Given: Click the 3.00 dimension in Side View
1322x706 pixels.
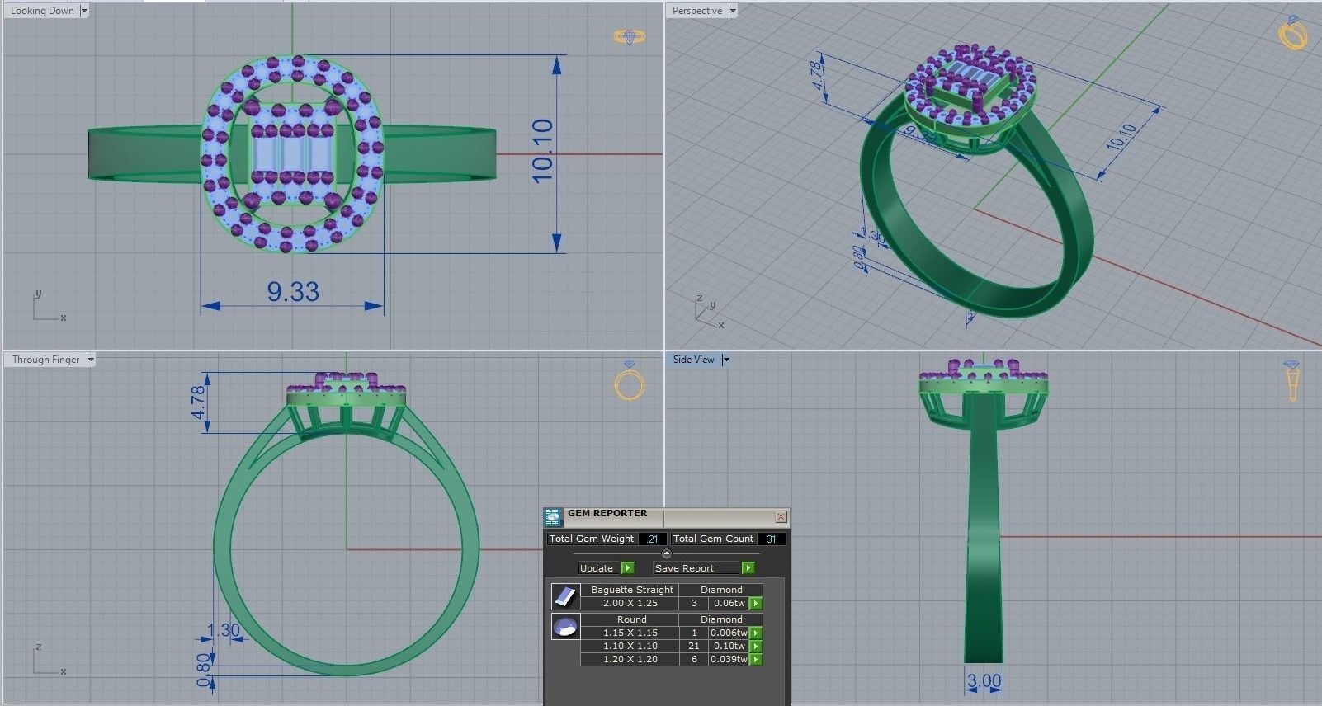Looking at the screenshot, I should tap(984, 681).
